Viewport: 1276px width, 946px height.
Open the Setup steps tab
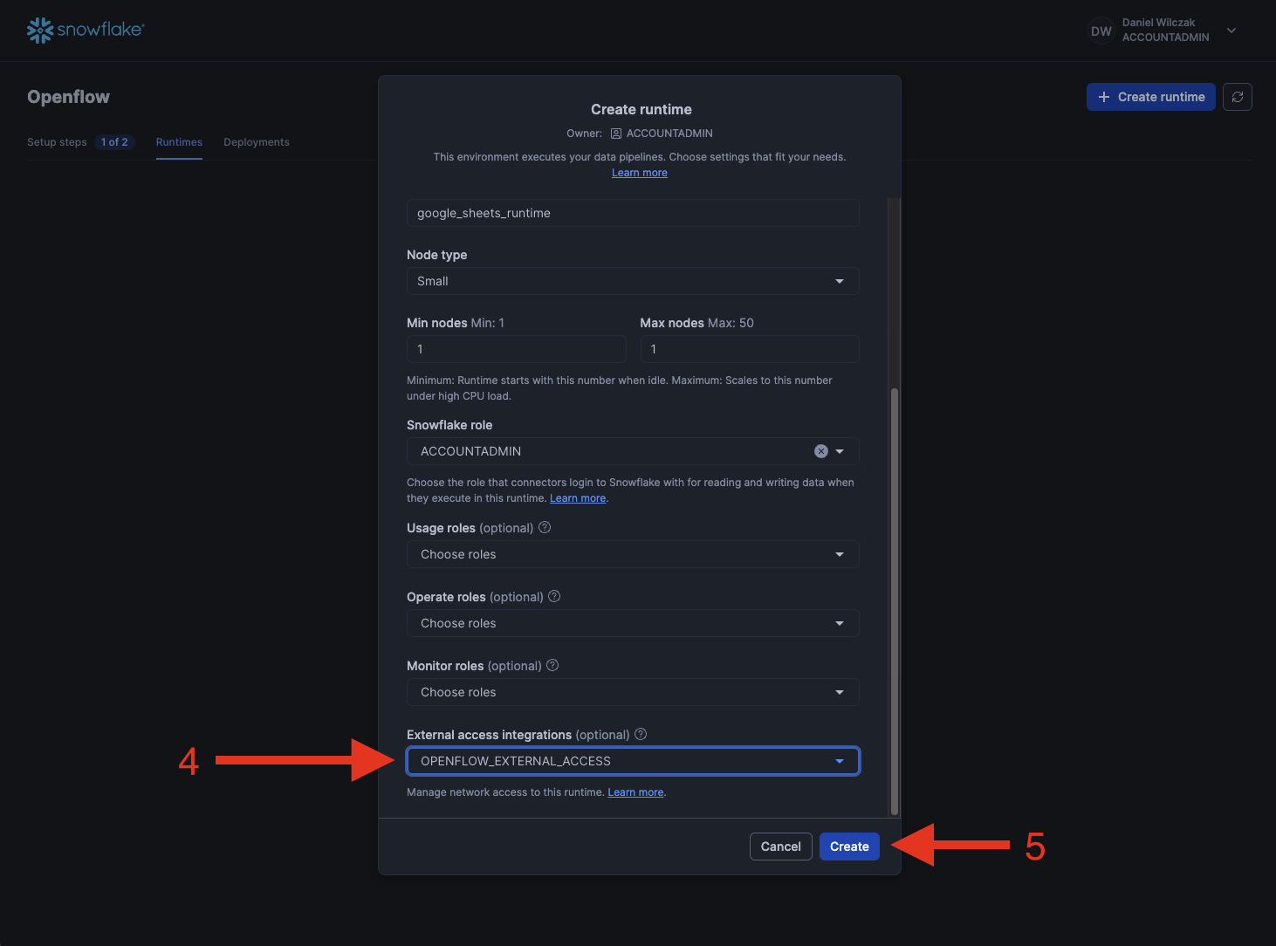[x=57, y=142]
